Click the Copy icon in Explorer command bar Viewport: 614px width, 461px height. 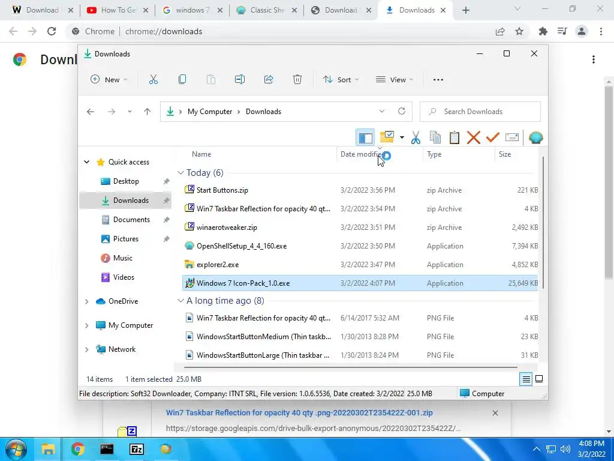point(182,80)
